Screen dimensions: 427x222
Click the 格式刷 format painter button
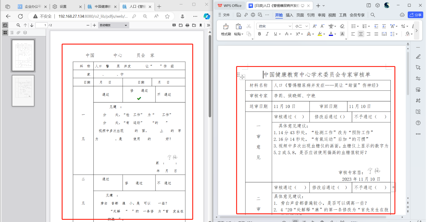(x=226, y=29)
